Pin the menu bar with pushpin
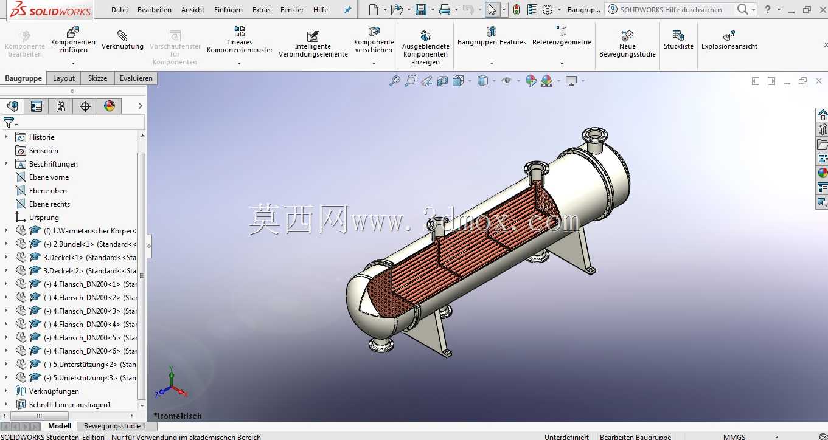This screenshot has height=440, width=828. pos(348,10)
